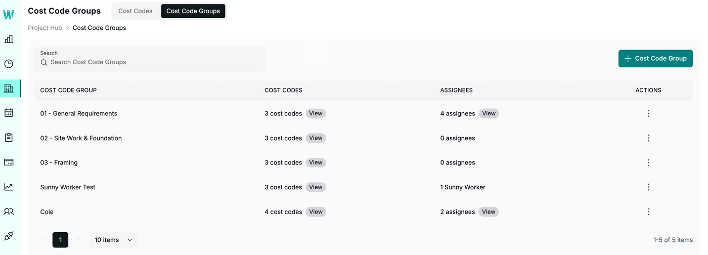
Task: Click 'Cost Code Groups' breadcrumb text
Action: [x=99, y=28]
